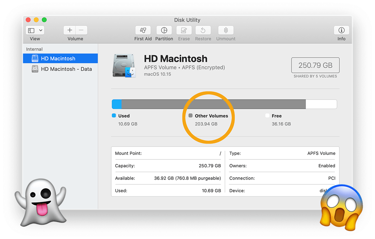Click the Available value 36.92 GB
Screen dimensions: 375x239
click(187, 178)
